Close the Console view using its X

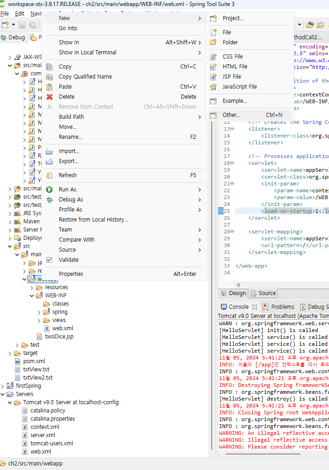(255, 307)
